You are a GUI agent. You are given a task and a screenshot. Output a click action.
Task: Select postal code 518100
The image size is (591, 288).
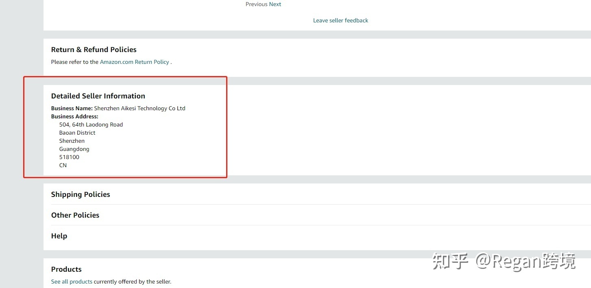click(x=69, y=157)
